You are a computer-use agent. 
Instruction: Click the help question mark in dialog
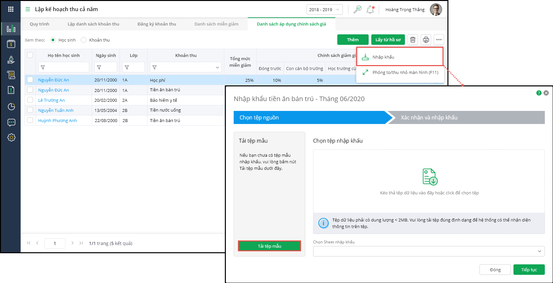539,93
